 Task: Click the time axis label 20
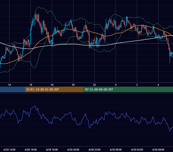point(73,85)
